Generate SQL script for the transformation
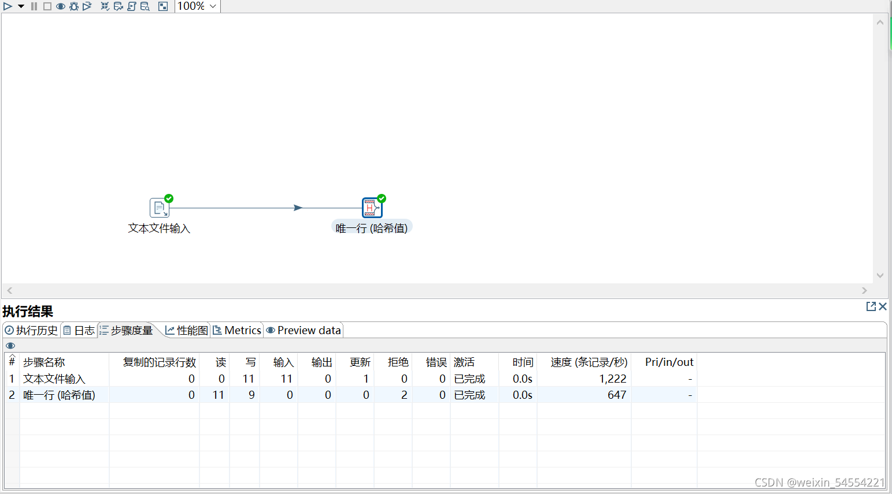Image resolution: width=892 pixels, height=494 pixels. coord(132,6)
